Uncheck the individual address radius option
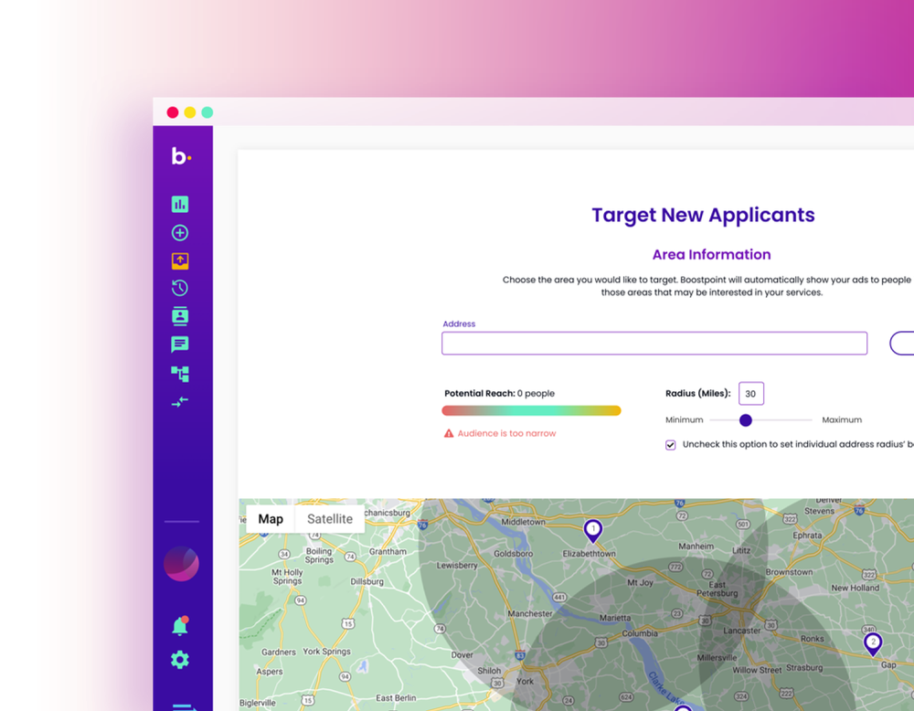Viewport: 914px width, 711px height. click(x=670, y=444)
